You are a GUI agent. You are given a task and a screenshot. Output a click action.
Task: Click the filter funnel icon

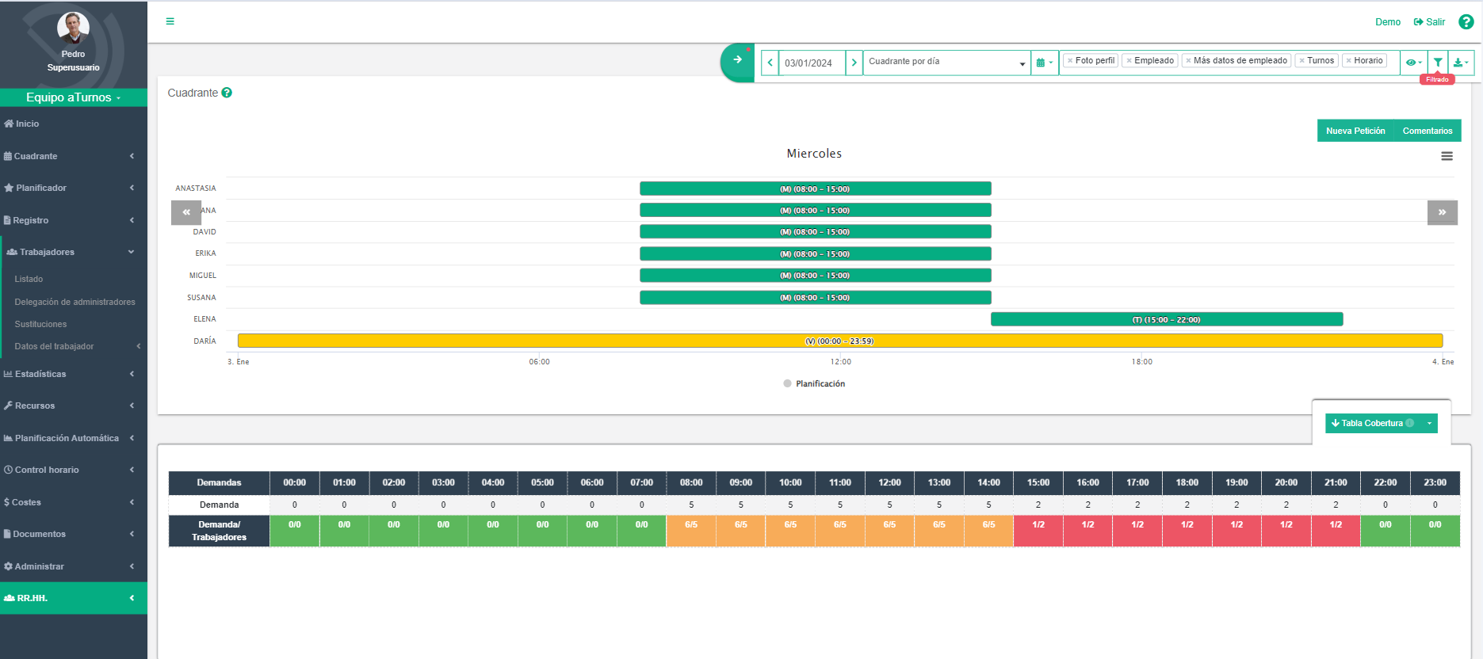click(x=1437, y=62)
